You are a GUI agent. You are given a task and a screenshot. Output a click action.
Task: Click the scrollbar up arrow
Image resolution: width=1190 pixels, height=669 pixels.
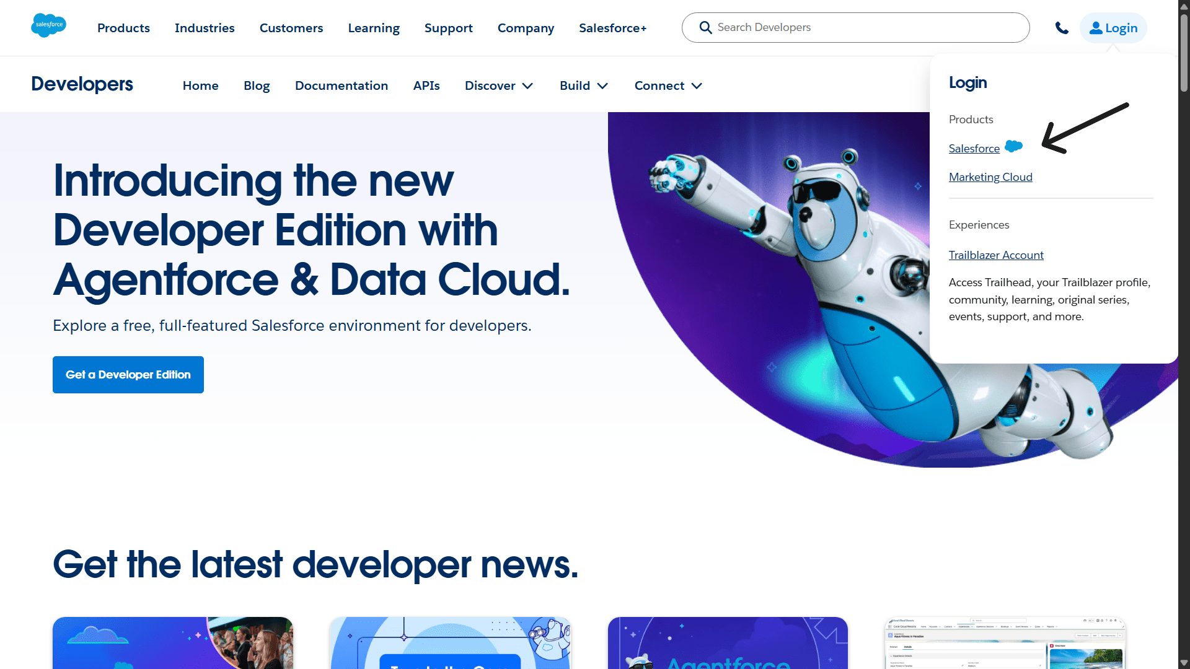[1184, 6]
